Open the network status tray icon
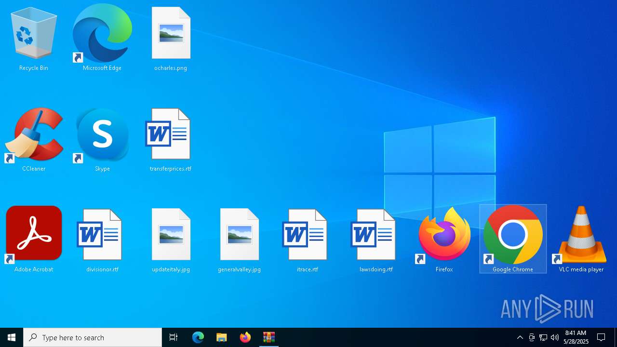617x347 pixels. tap(543, 337)
